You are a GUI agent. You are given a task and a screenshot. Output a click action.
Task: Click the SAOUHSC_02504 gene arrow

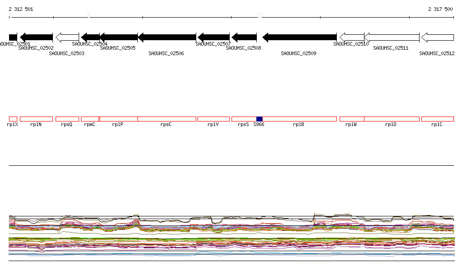click(90, 37)
